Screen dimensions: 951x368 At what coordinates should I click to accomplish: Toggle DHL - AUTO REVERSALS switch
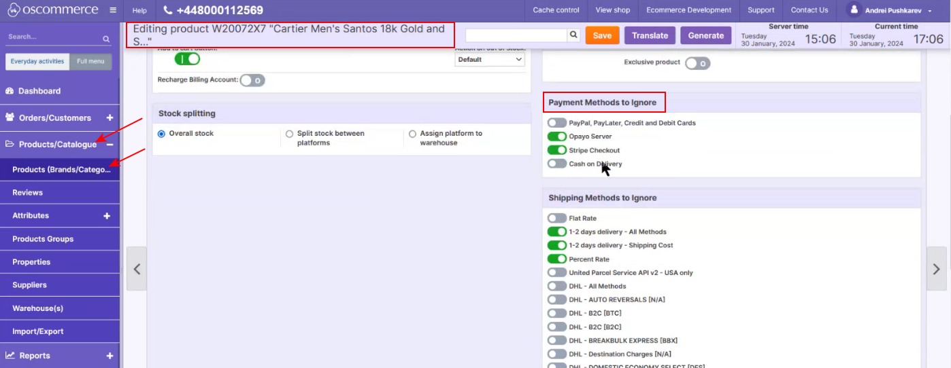[557, 299]
